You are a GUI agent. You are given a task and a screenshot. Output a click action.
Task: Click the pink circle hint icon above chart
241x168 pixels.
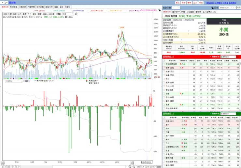(x=141, y=10)
